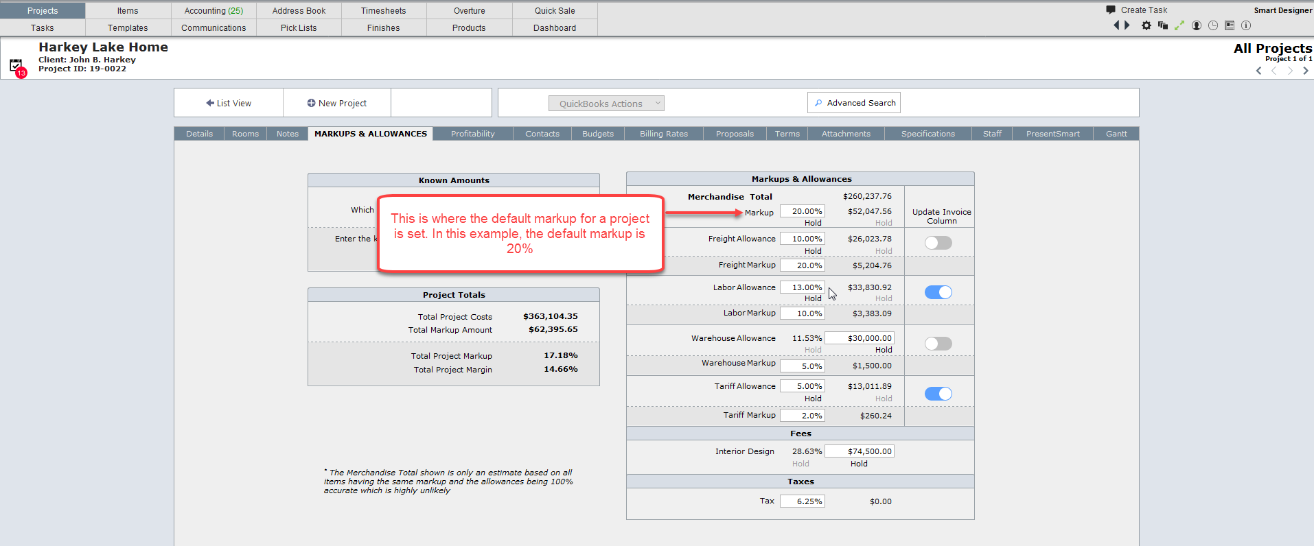Viewport: 1314px width, 546px height.
Task: Switch to the Contacts tab
Action: pyautogui.click(x=542, y=134)
